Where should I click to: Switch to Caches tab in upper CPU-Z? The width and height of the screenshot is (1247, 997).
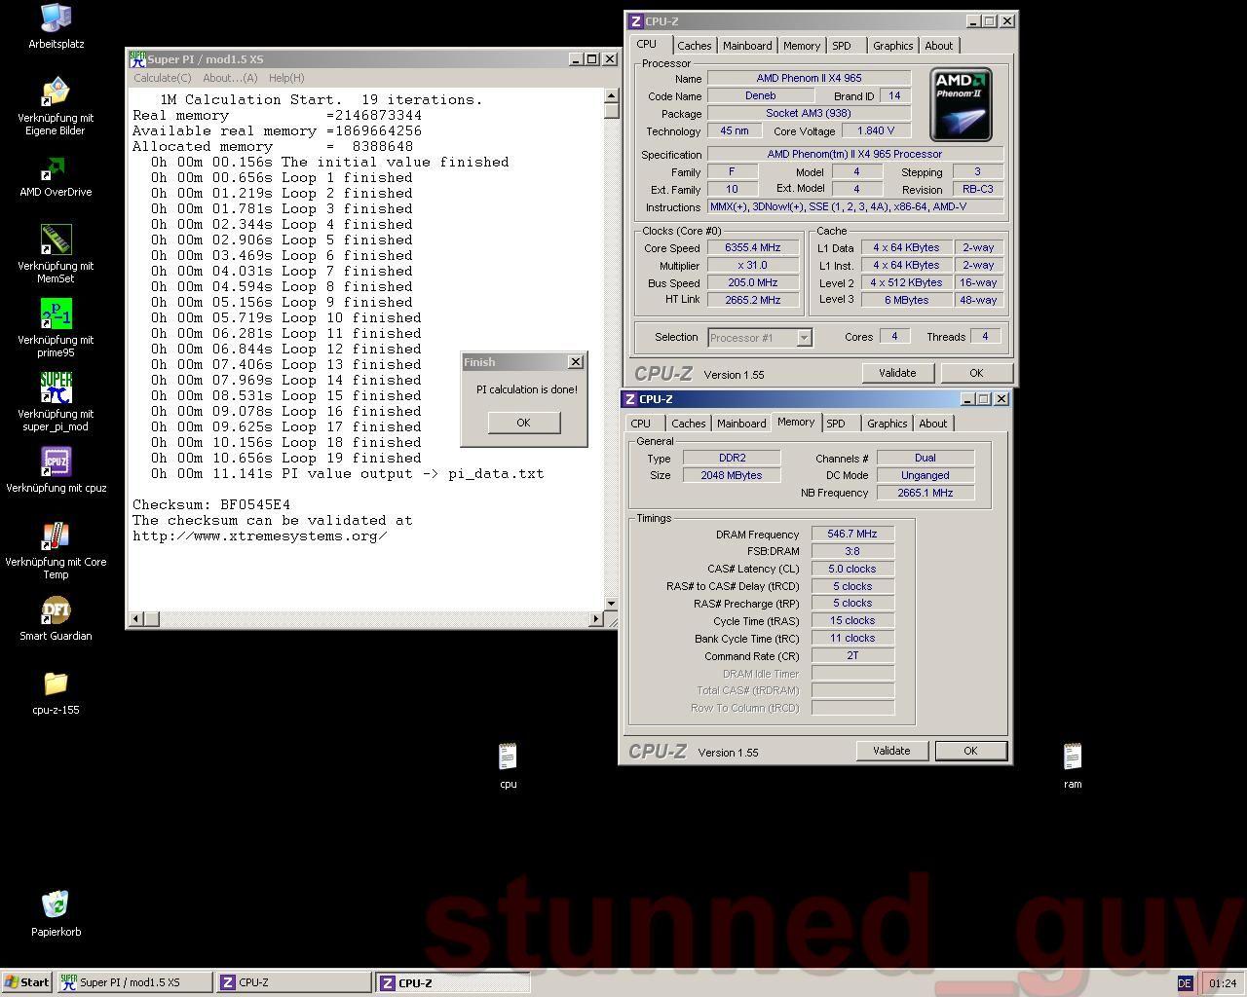point(694,46)
